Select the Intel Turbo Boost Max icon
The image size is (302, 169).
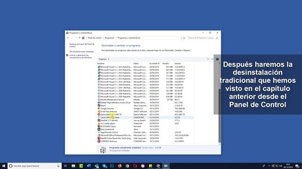coord(99,138)
